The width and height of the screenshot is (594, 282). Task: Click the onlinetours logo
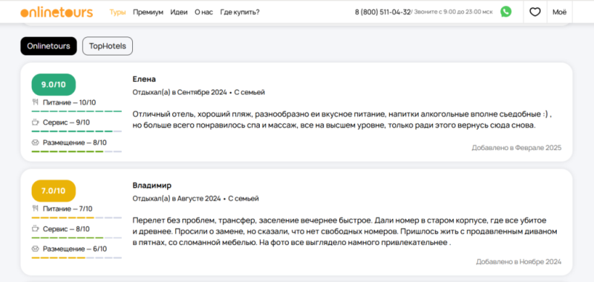[56, 12]
